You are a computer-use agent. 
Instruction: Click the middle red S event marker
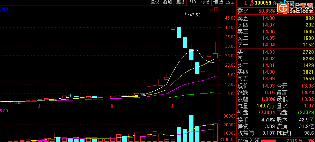[x=112, y=106]
